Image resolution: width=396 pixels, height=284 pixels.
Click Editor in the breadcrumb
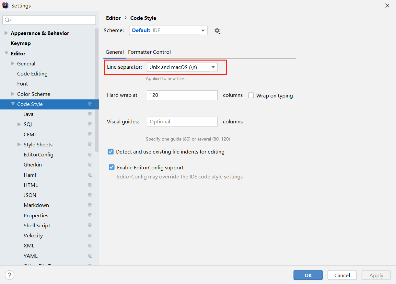[113, 18]
